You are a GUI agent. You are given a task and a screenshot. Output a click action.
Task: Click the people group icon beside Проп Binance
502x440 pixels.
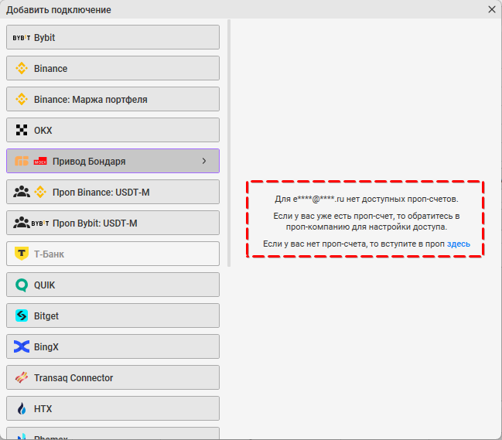[x=22, y=192]
